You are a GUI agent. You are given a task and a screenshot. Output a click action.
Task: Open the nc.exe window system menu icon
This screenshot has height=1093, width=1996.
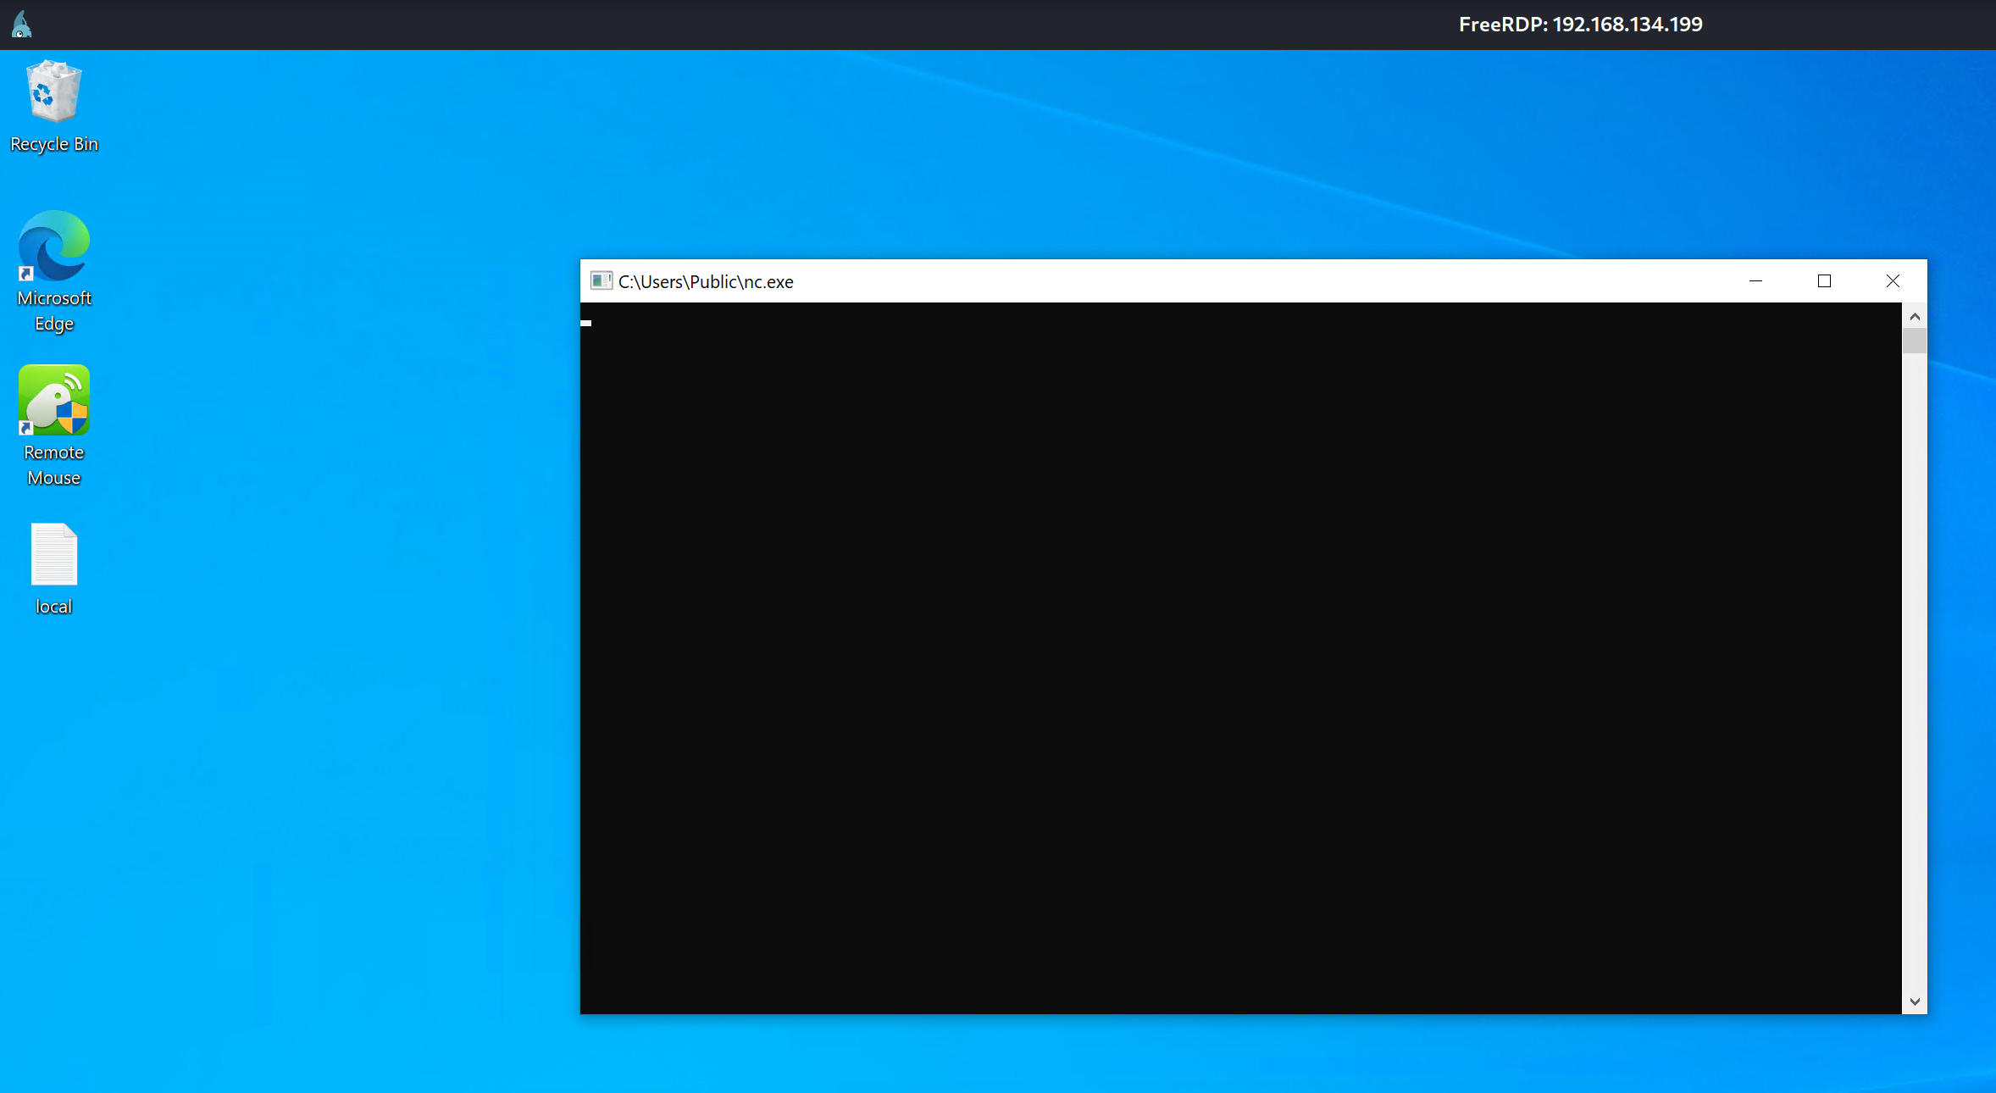[601, 281]
